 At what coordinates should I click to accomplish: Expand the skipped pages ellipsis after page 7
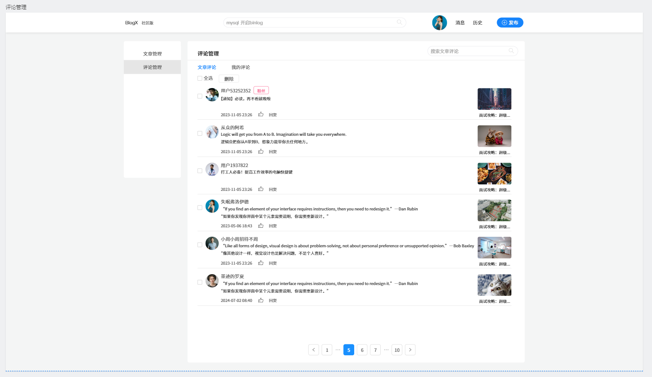(386, 350)
